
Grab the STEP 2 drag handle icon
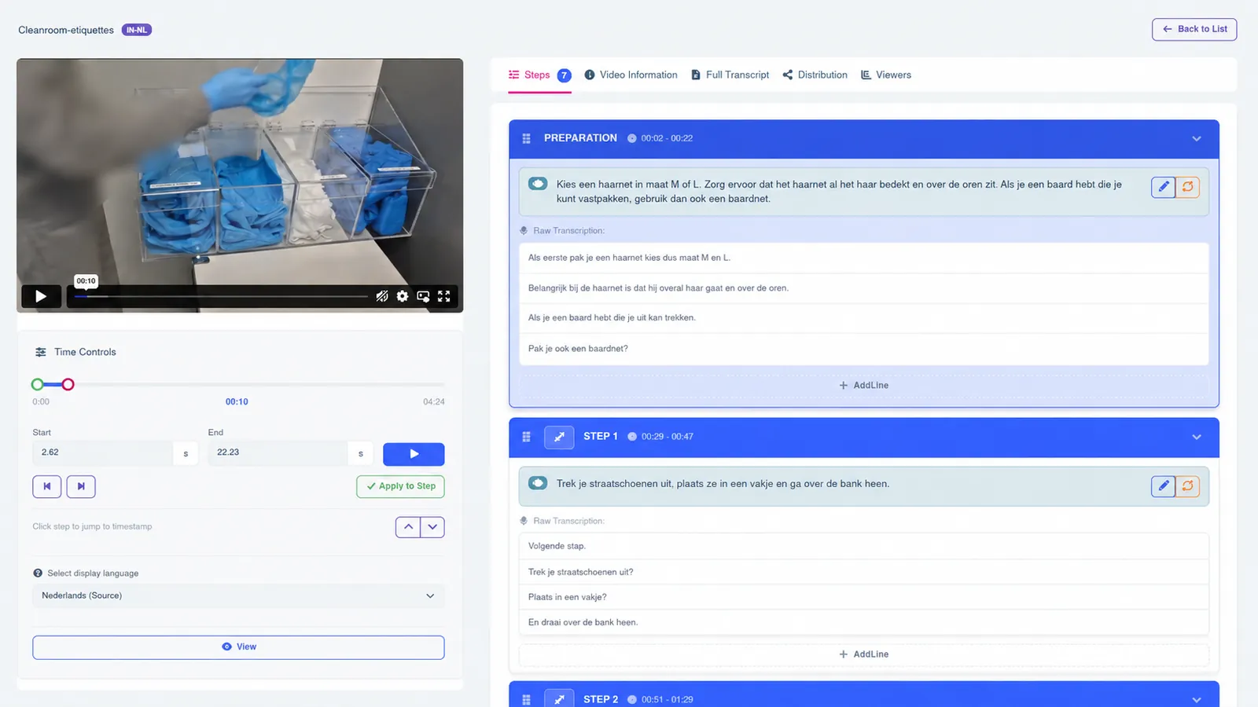point(527,699)
